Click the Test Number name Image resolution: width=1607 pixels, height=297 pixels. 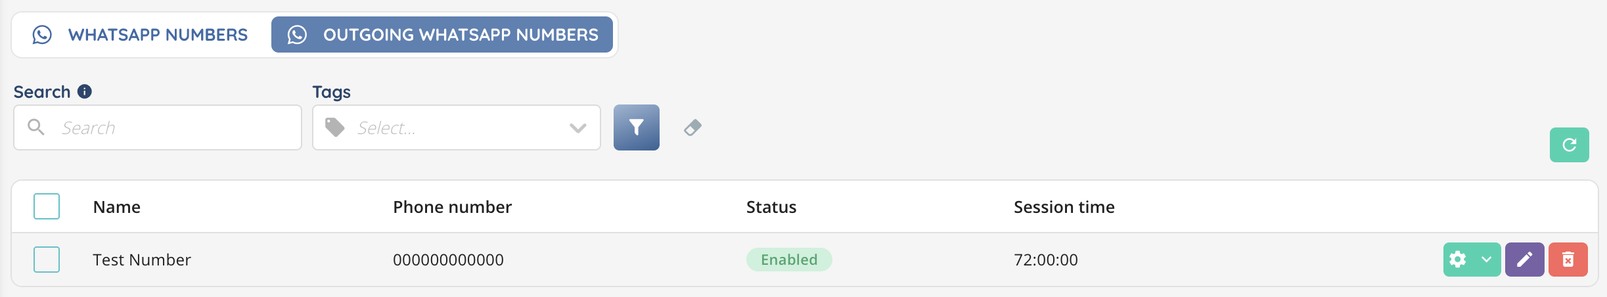(142, 260)
